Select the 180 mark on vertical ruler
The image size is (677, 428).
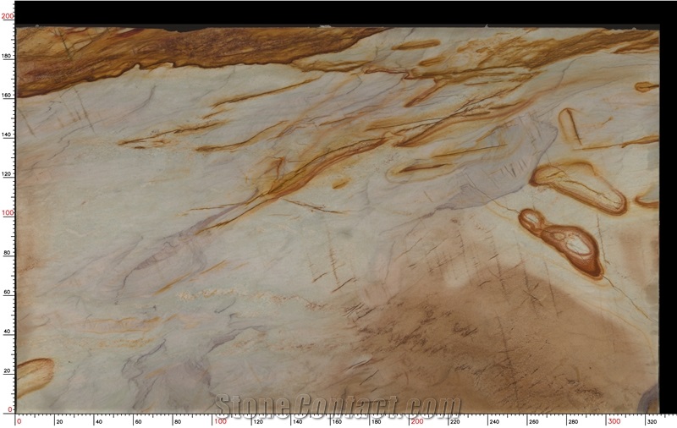click(x=8, y=56)
